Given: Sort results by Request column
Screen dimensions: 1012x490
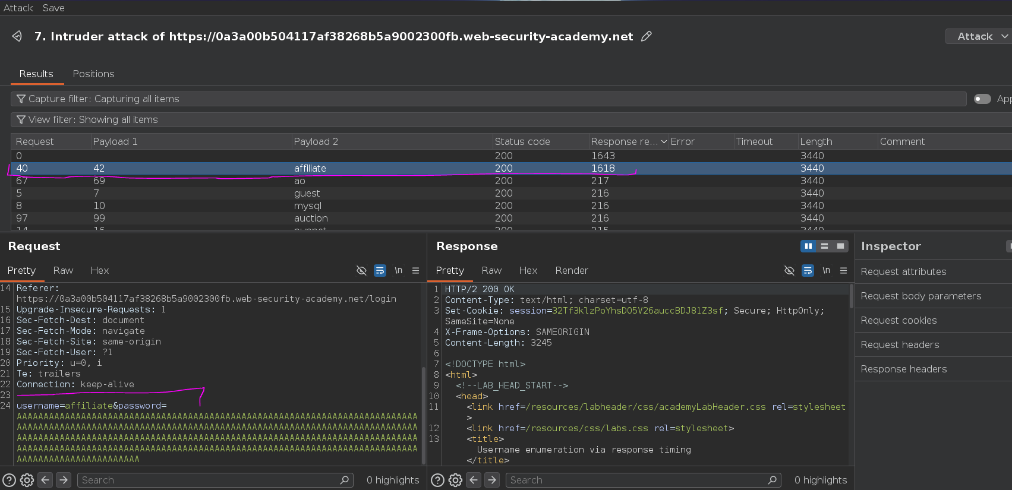Looking at the screenshot, I should click(51, 141).
